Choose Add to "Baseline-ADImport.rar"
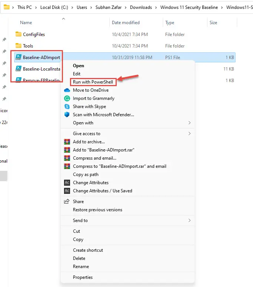The width and height of the screenshot is (253, 287). pyautogui.click(x=104, y=150)
